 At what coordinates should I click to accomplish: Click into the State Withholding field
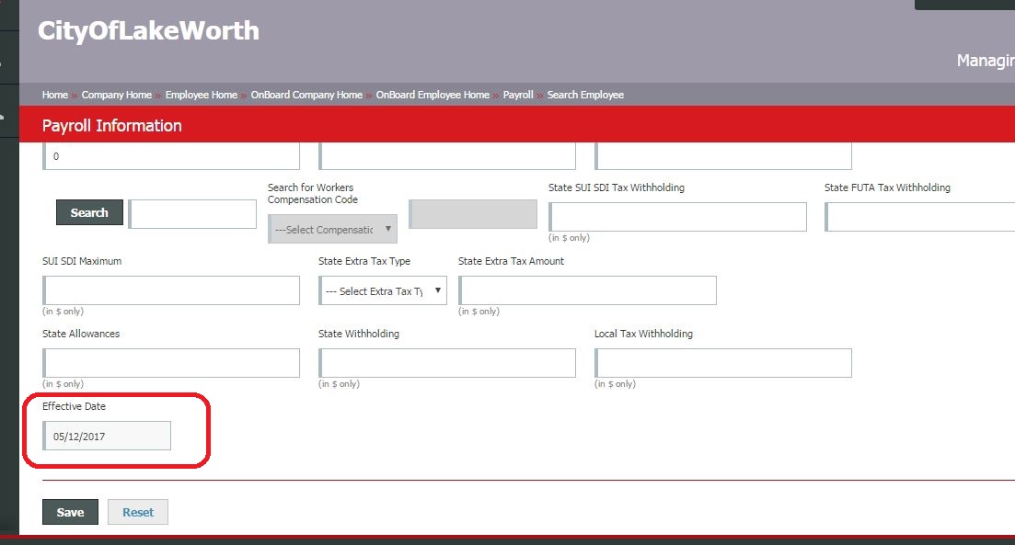tap(447, 363)
